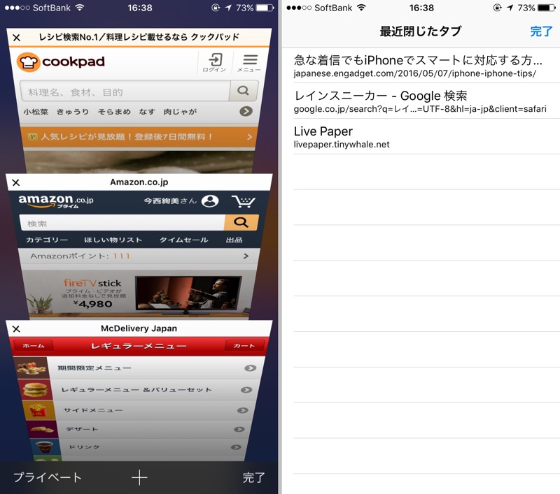Expand the Amazonポイント row chevron
This screenshot has width=560, height=494.
(x=246, y=256)
